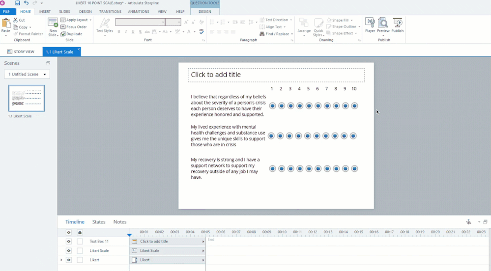Switch to the INSERT ribbon tab
The image size is (491, 271).
(x=45, y=11)
